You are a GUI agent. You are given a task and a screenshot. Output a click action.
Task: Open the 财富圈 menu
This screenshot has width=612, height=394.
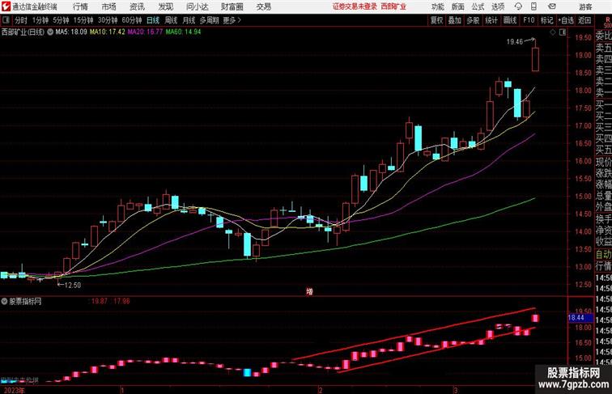[232, 6]
